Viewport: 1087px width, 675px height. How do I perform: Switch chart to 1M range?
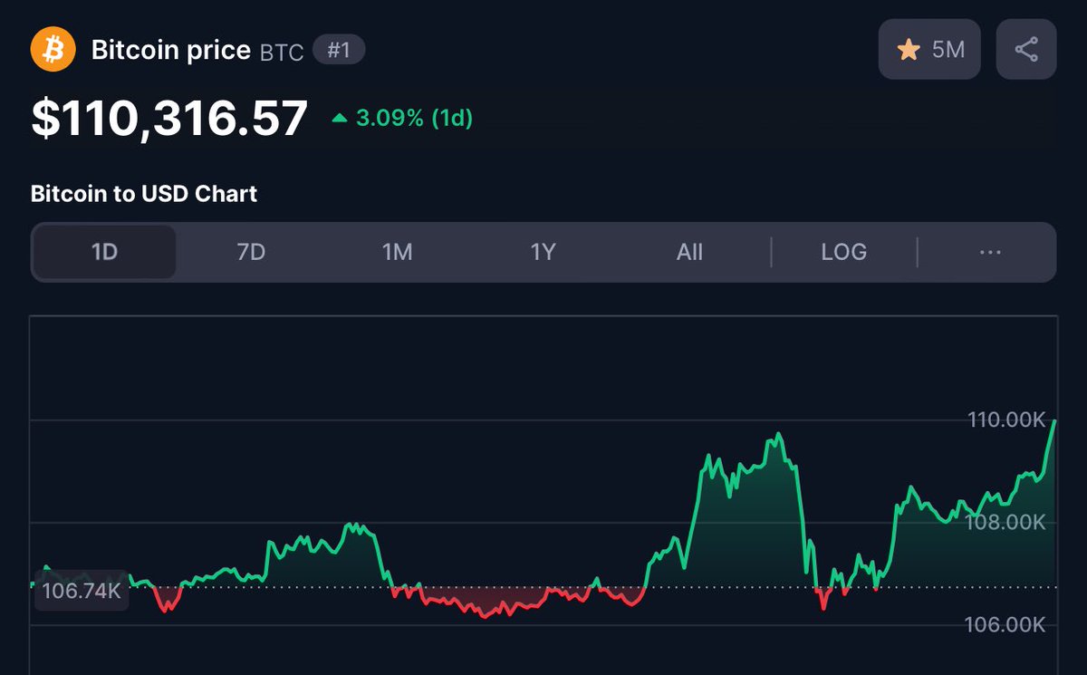pos(397,252)
